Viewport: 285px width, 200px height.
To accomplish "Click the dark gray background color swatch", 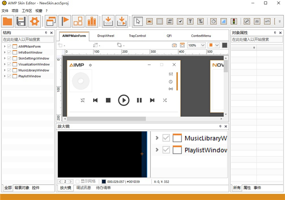I will pyautogui.click(x=225, y=45).
